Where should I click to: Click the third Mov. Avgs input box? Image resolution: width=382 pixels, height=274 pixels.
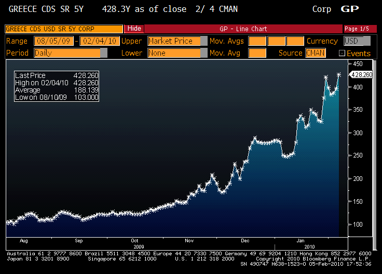295,41
